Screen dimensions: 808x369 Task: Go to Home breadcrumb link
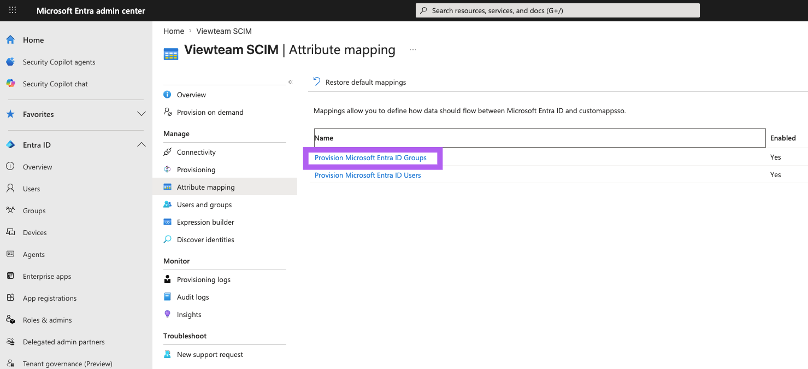tap(174, 31)
